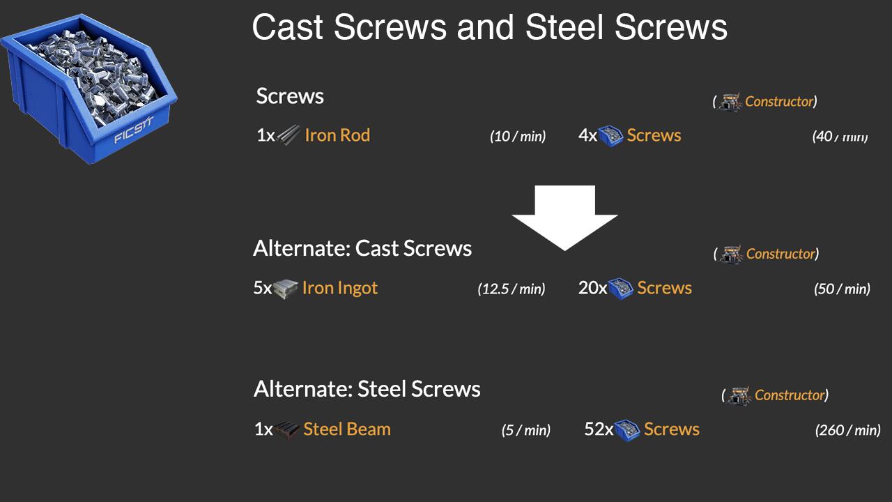The height and width of the screenshot is (502, 892).
Task: Follow the Screws link with 52x output
Action: pos(672,429)
